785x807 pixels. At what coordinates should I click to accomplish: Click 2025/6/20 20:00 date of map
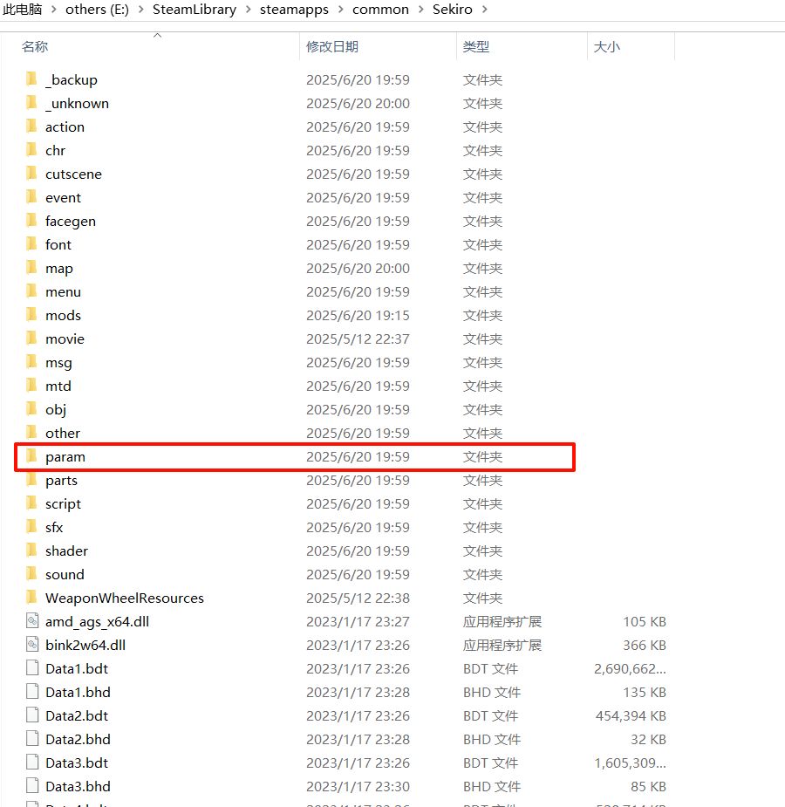tap(358, 268)
